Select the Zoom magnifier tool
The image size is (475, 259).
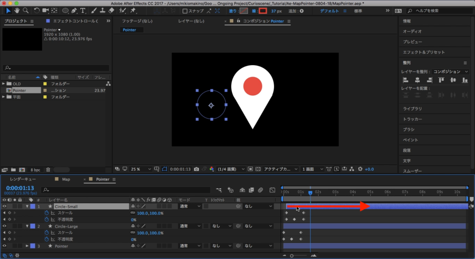(x=26, y=11)
